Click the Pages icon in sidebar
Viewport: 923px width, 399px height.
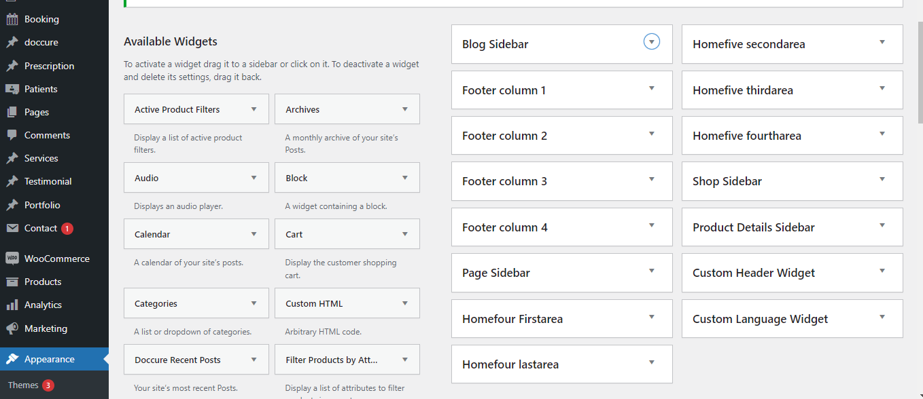[12, 112]
